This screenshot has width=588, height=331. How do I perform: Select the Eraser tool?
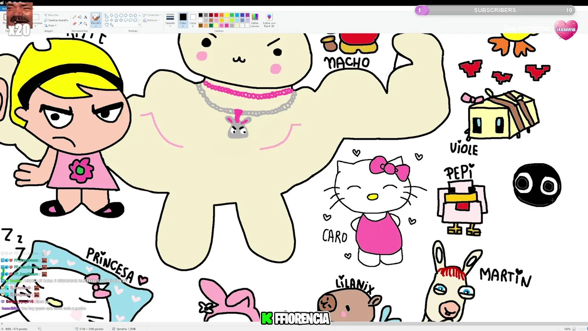click(x=74, y=23)
